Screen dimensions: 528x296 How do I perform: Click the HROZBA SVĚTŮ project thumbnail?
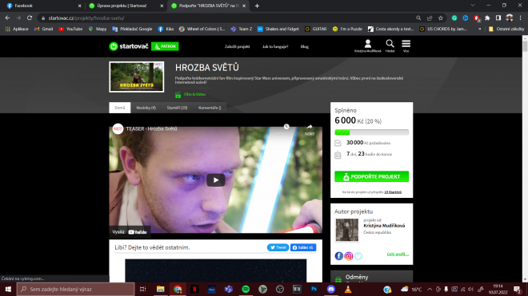pos(136,77)
